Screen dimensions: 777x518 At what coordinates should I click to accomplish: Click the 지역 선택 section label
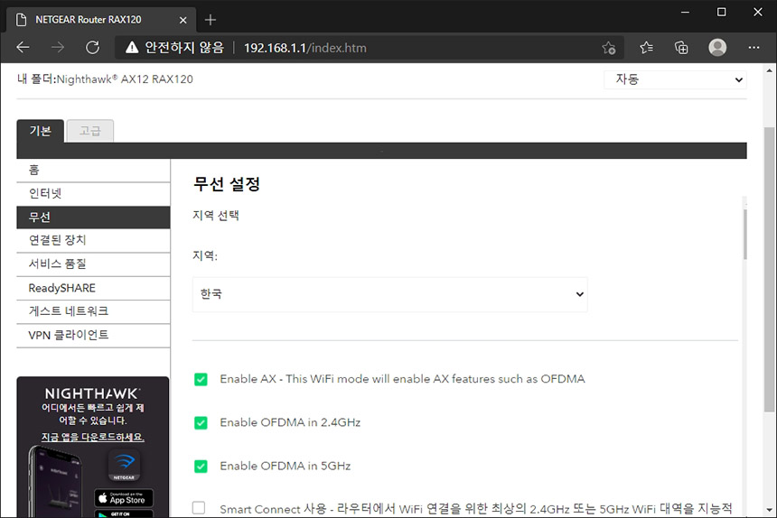tap(216, 215)
